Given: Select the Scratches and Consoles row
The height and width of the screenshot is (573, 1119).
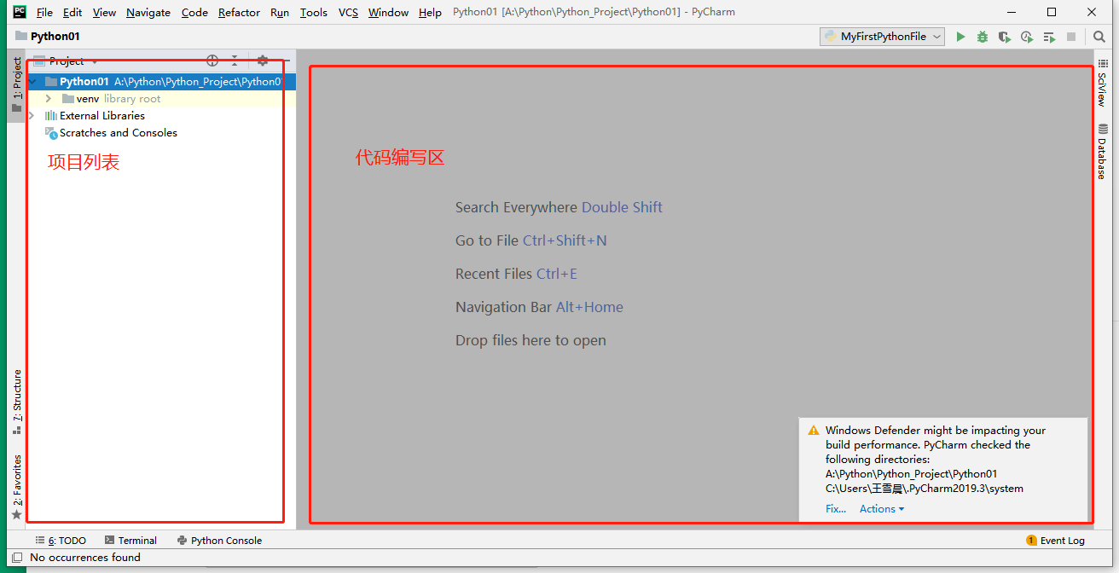Looking at the screenshot, I should pyautogui.click(x=161, y=133).
